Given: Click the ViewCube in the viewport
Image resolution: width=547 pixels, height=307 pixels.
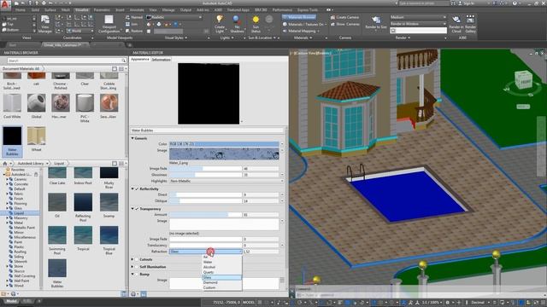Looking at the screenshot, I should pos(523,81).
